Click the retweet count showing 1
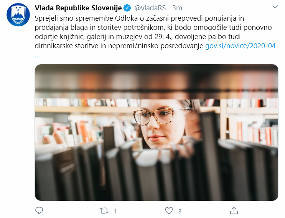This screenshot has height=218, width=285. click(115, 211)
